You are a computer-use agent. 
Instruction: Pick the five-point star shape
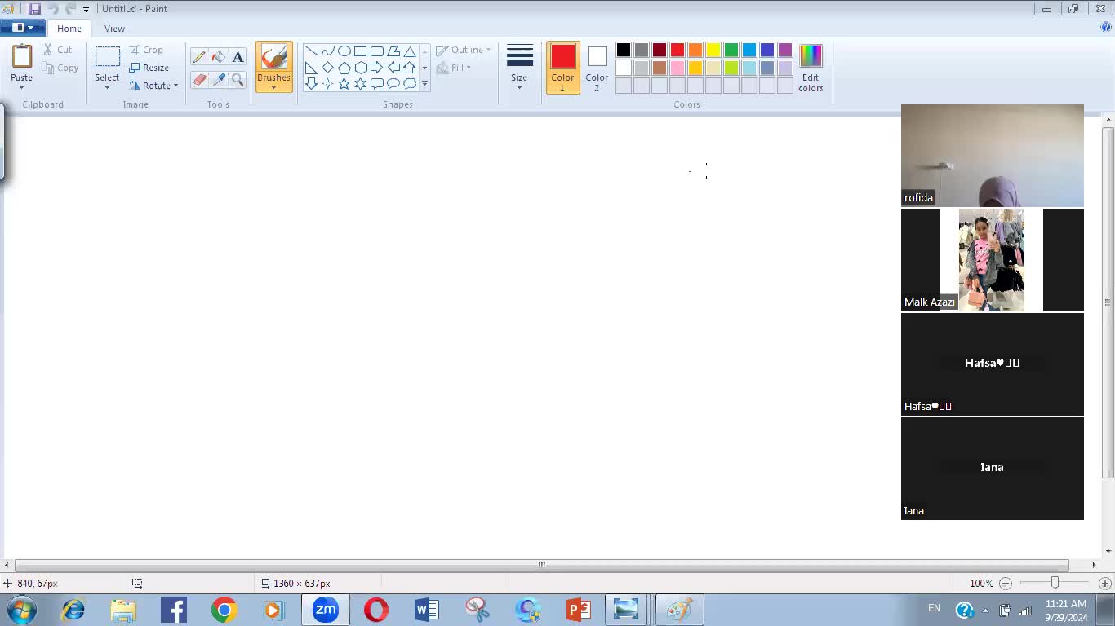point(344,83)
